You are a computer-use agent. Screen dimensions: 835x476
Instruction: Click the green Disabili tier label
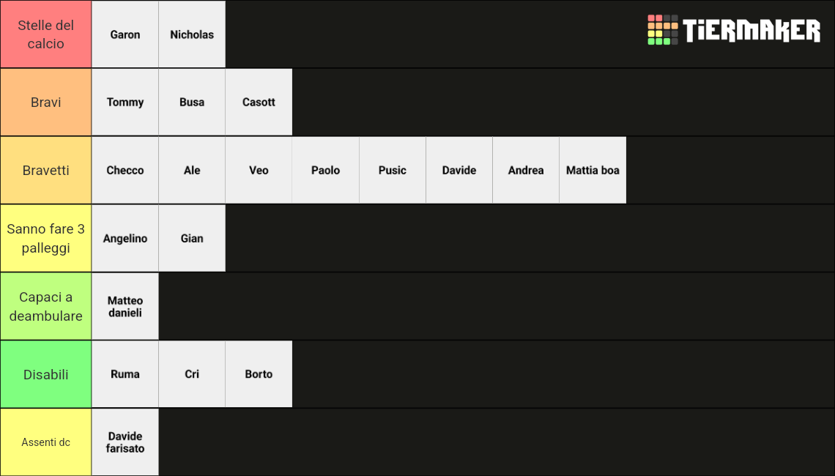[x=46, y=373]
